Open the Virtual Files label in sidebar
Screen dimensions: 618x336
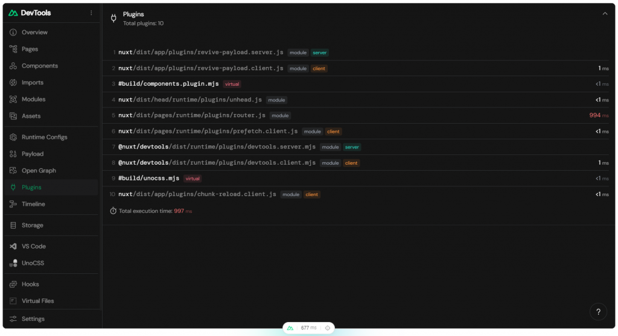[x=38, y=301]
